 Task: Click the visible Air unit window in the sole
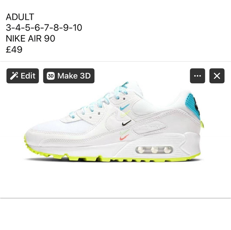point(154,150)
